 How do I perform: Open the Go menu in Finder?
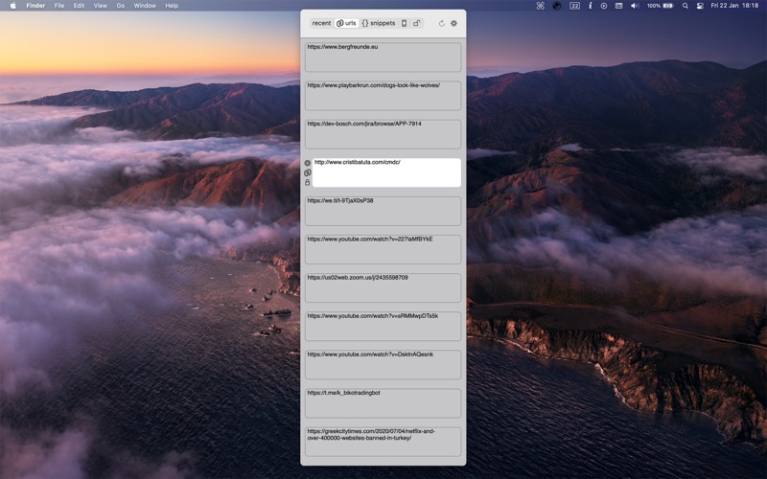coord(121,6)
